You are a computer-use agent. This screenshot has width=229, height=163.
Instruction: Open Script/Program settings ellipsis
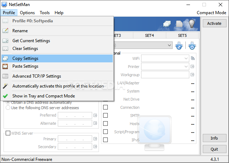tap(192, 133)
